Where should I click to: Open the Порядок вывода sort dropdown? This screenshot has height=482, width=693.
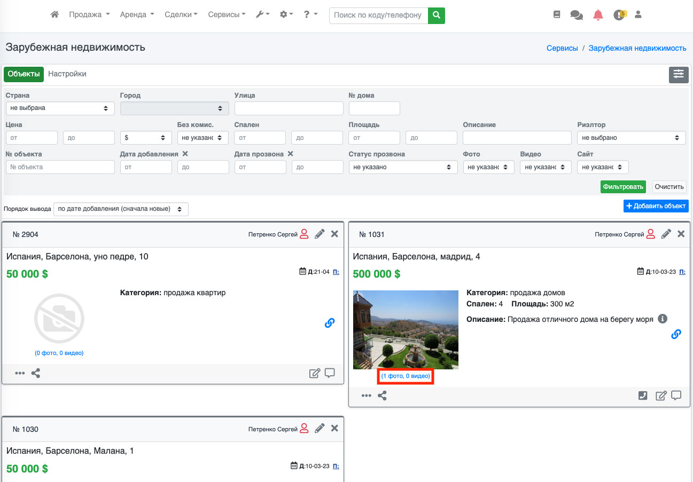point(121,209)
